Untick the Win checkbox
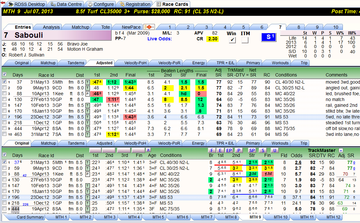The image size is (360, 223). click(x=232, y=40)
